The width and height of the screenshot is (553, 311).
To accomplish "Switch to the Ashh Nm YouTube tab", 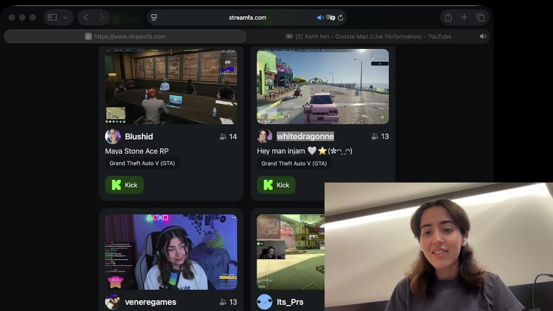I will (368, 36).
